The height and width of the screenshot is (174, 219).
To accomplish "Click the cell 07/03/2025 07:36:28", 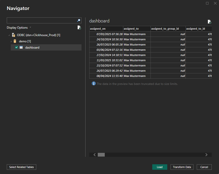I will click(106, 34).
